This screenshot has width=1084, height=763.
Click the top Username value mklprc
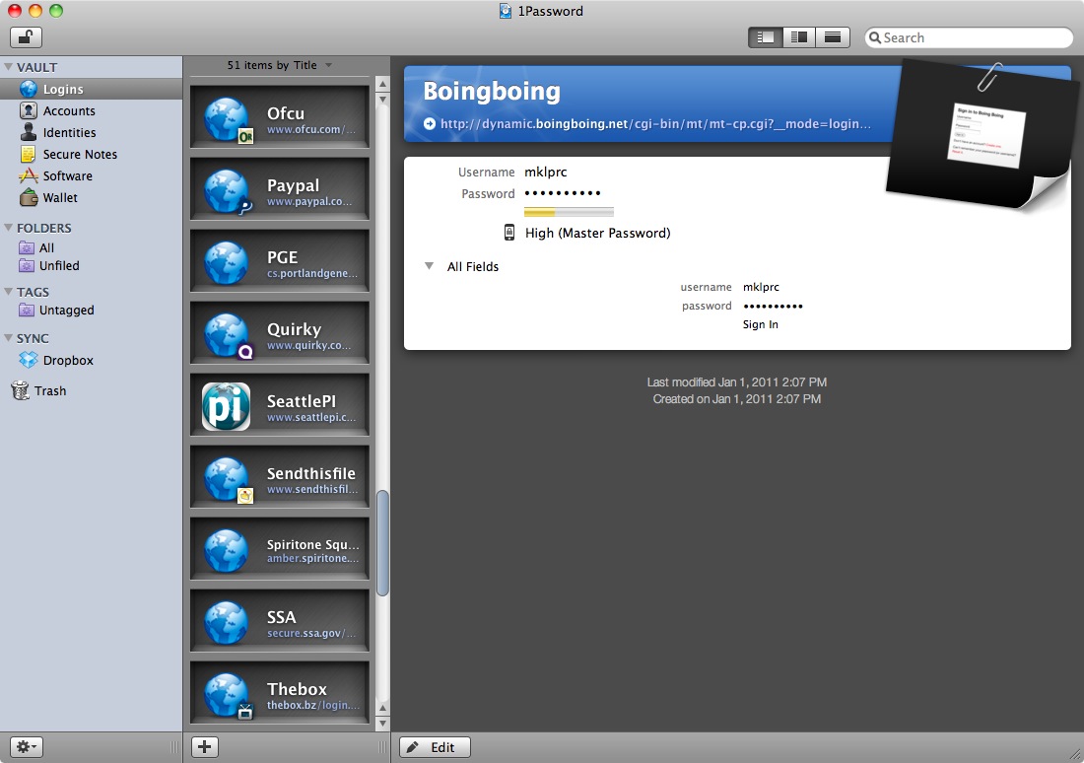tap(546, 172)
